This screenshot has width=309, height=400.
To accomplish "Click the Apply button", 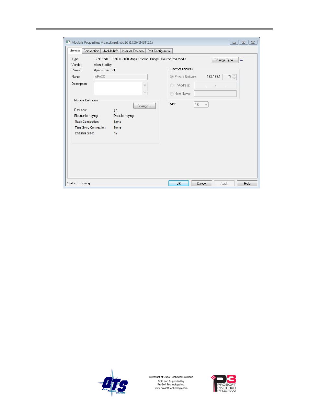I will tap(224, 183).
